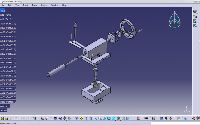Image resolution: width=200 pixels, height=125 pixels.
Task: Click the Hide/Show icon
Action: [x=123, y=118]
